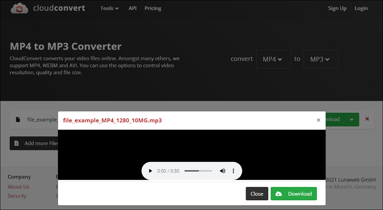Click the file icon beside file_example row
The image size is (383, 210).
(18, 119)
